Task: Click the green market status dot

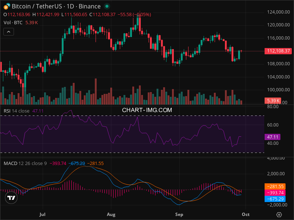Action: pyautogui.click(x=107, y=7)
